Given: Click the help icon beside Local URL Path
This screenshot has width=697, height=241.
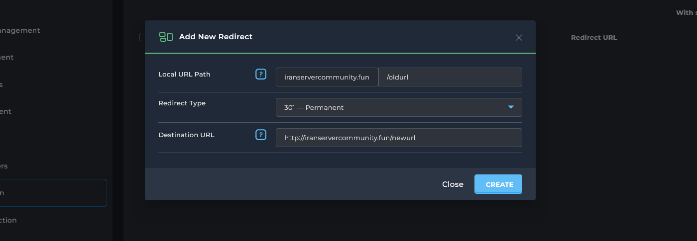Looking at the screenshot, I should click(261, 75).
